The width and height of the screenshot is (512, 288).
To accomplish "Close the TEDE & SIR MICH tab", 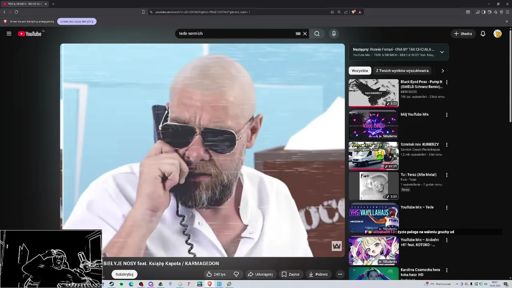I will (x=46, y=4).
